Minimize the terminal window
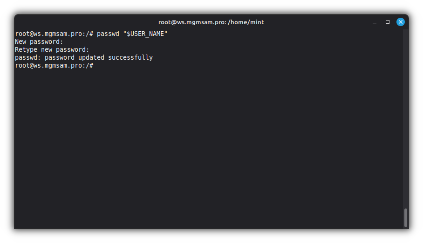Image resolution: width=423 pixels, height=243 pixels. coord(375,22)
